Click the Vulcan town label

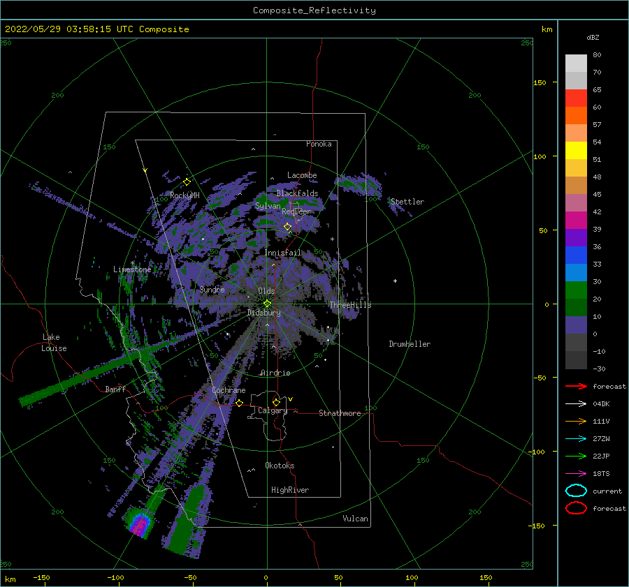[x=355, y=519]
